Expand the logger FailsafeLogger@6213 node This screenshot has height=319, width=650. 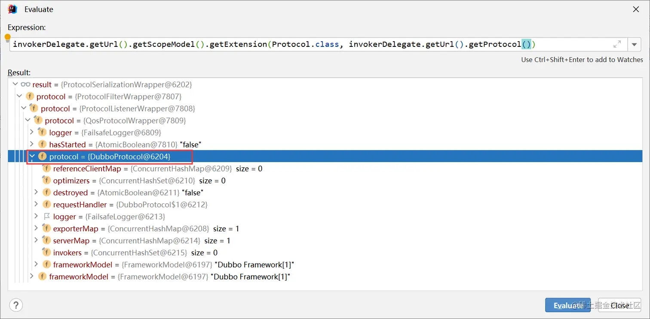point(36,216)
